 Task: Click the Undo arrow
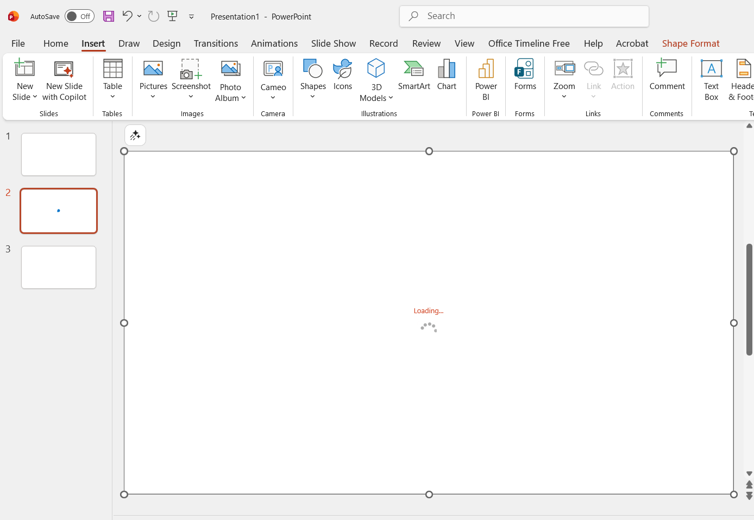[127, 16]
